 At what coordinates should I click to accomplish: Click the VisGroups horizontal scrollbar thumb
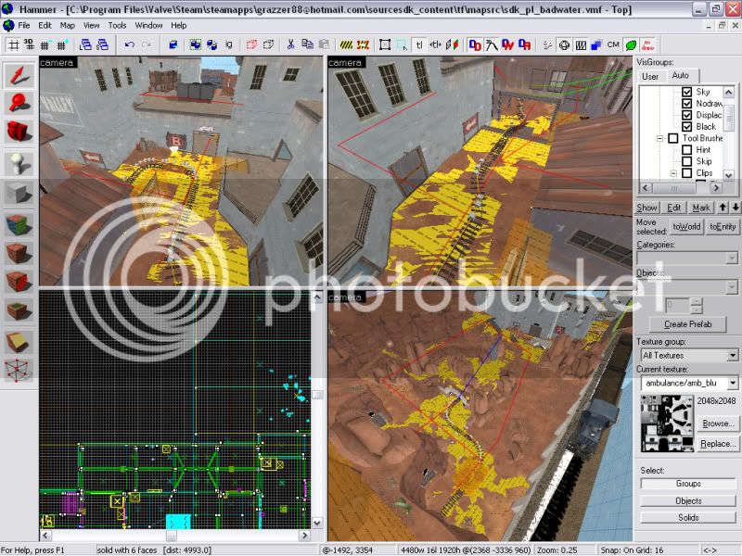click(x=674, y=188)
